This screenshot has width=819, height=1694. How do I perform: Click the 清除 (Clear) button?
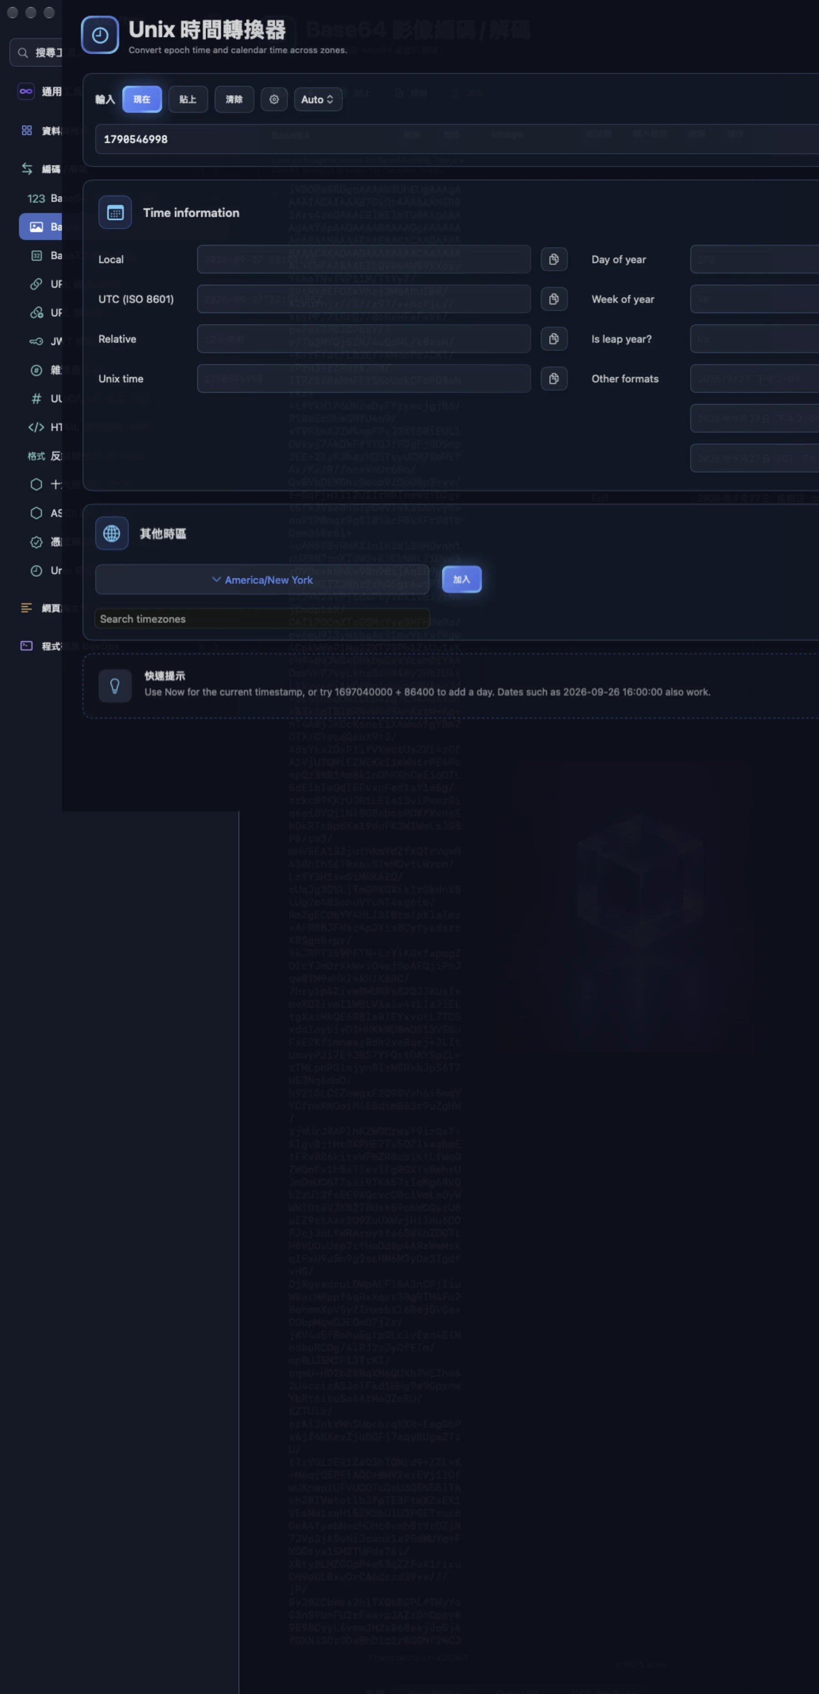point(234,99)
